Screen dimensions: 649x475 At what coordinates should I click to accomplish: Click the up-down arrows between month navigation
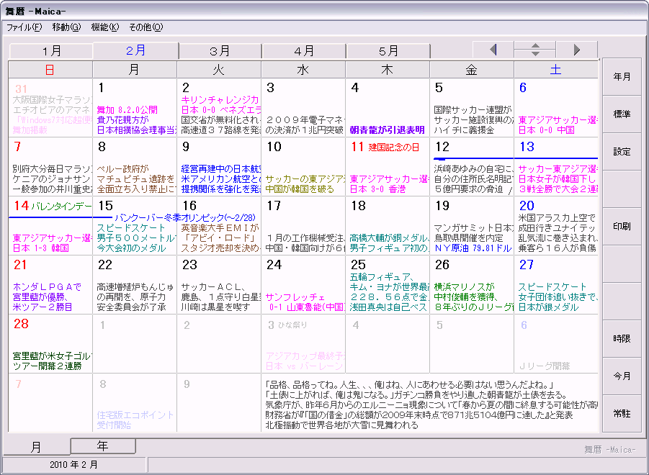pyautogui.click(x=534, y=50)
